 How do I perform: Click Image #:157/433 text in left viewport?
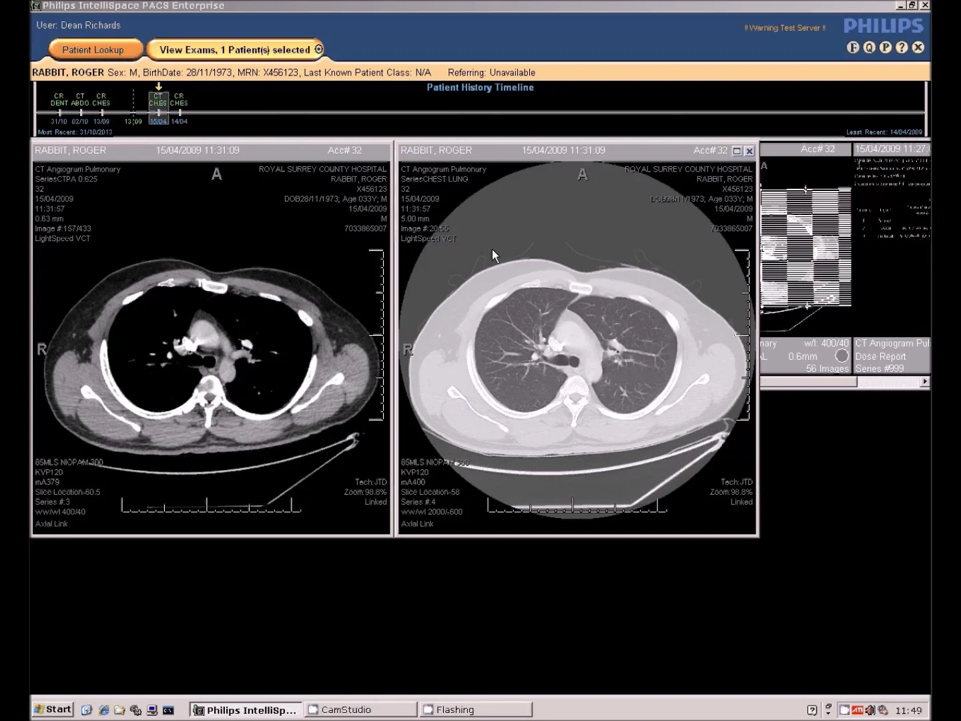[x=63, y=228]
